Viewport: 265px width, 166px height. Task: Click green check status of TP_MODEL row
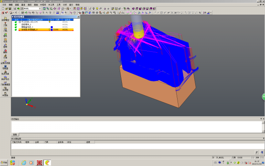point(16,22)
